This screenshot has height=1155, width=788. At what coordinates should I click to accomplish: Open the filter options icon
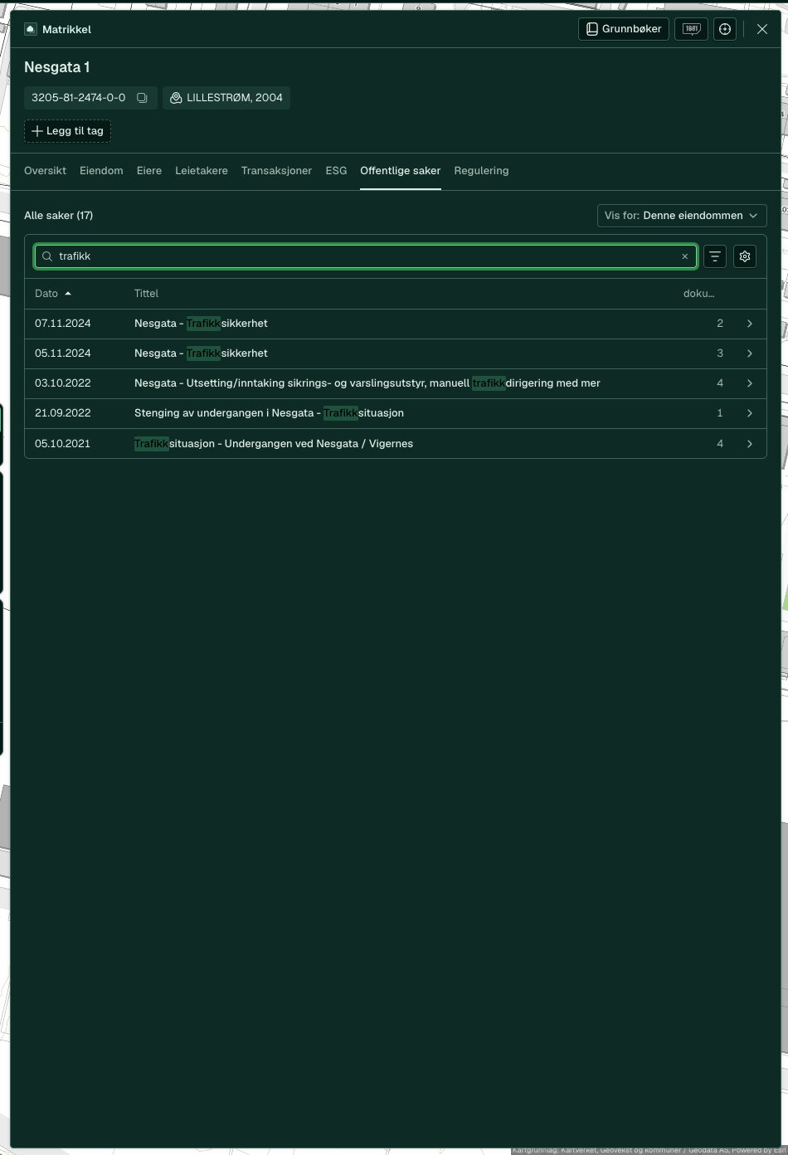coord(715,256)
